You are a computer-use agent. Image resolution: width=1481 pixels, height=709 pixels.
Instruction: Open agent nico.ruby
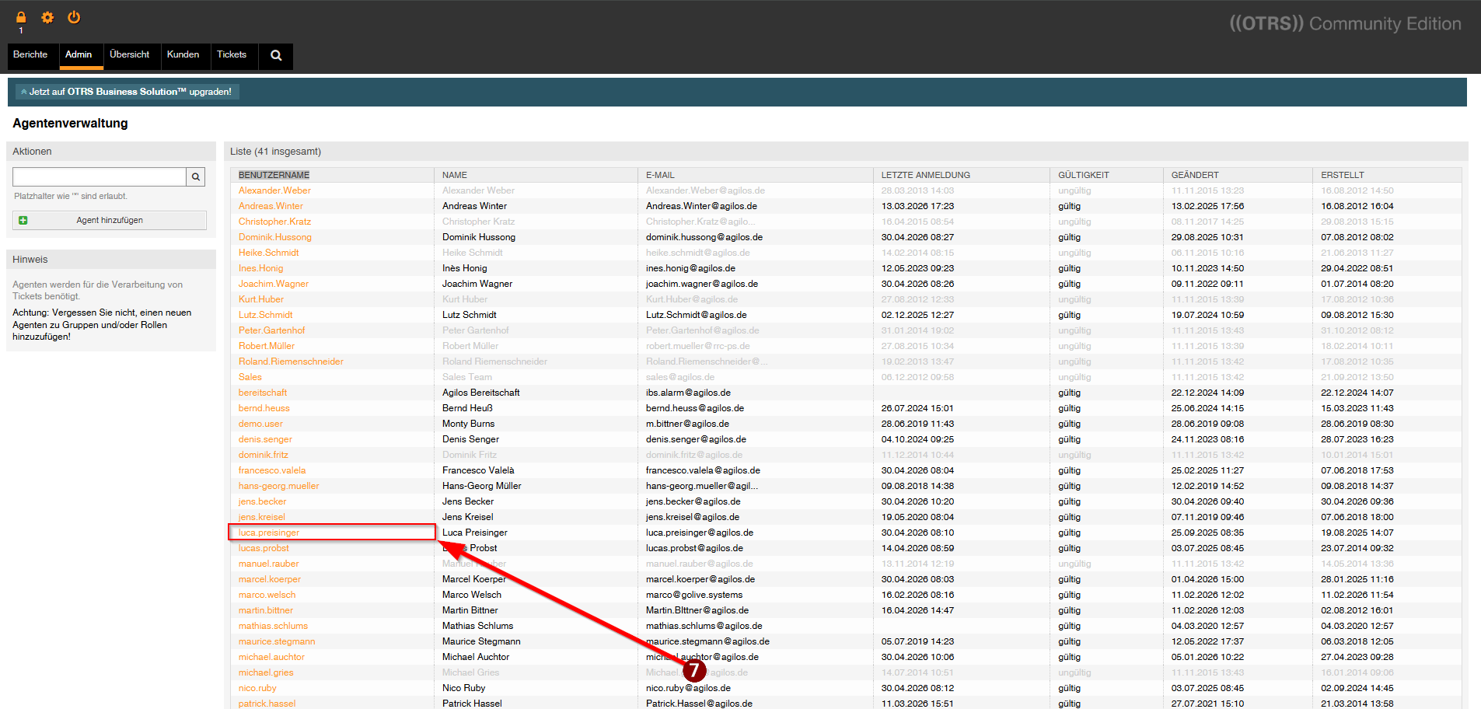point(257,688)
